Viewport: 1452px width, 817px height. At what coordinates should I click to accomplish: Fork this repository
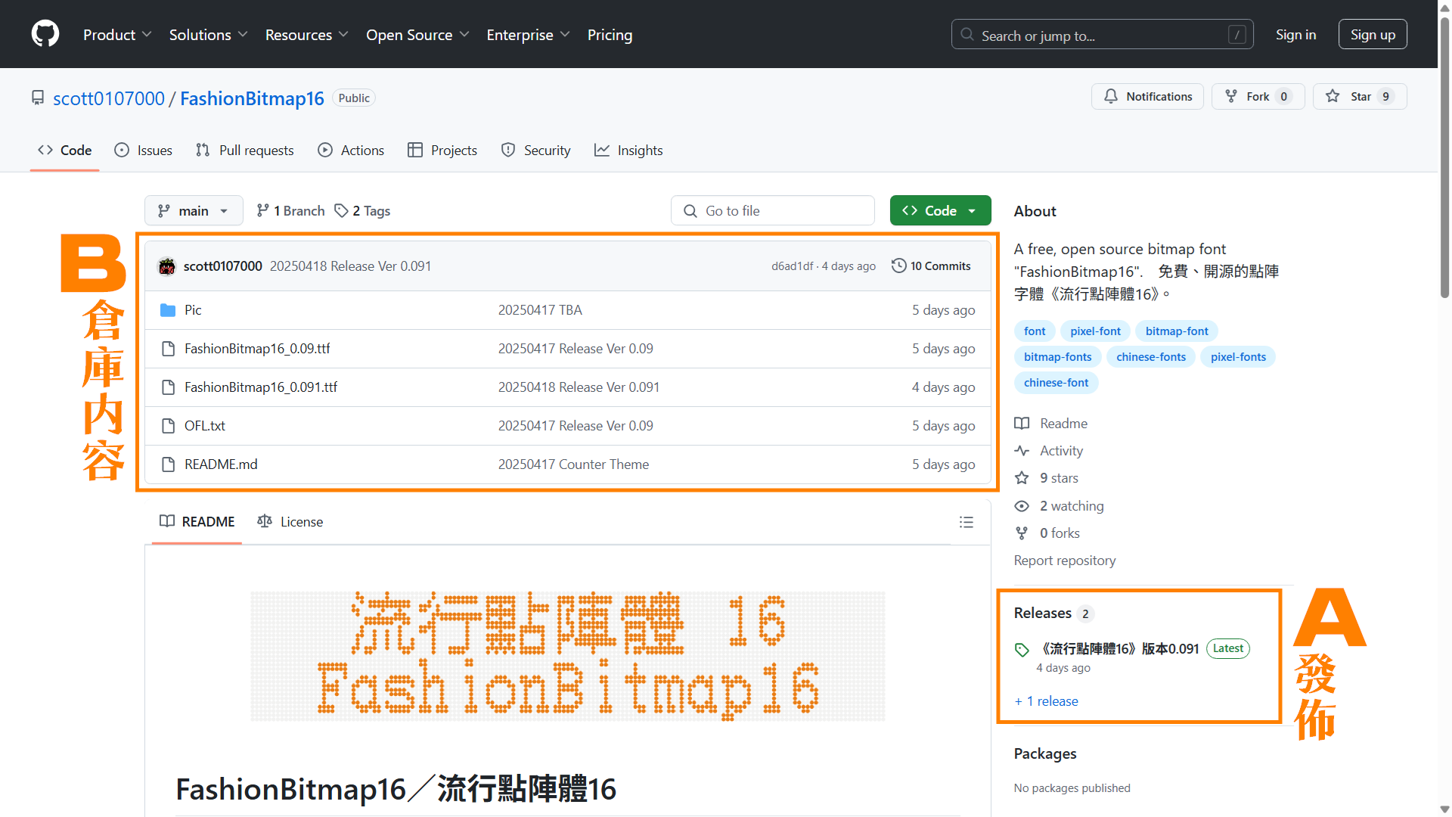coord(1257,96)
